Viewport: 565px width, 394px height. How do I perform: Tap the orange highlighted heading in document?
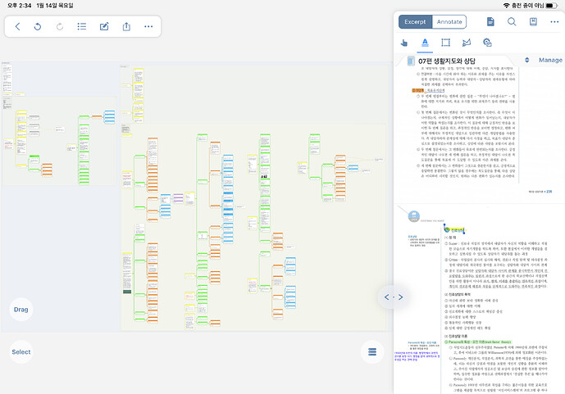tap(418, 90)
